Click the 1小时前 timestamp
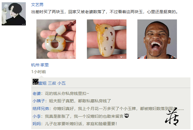Screen dimensions: 193x130 coord(38,72)
